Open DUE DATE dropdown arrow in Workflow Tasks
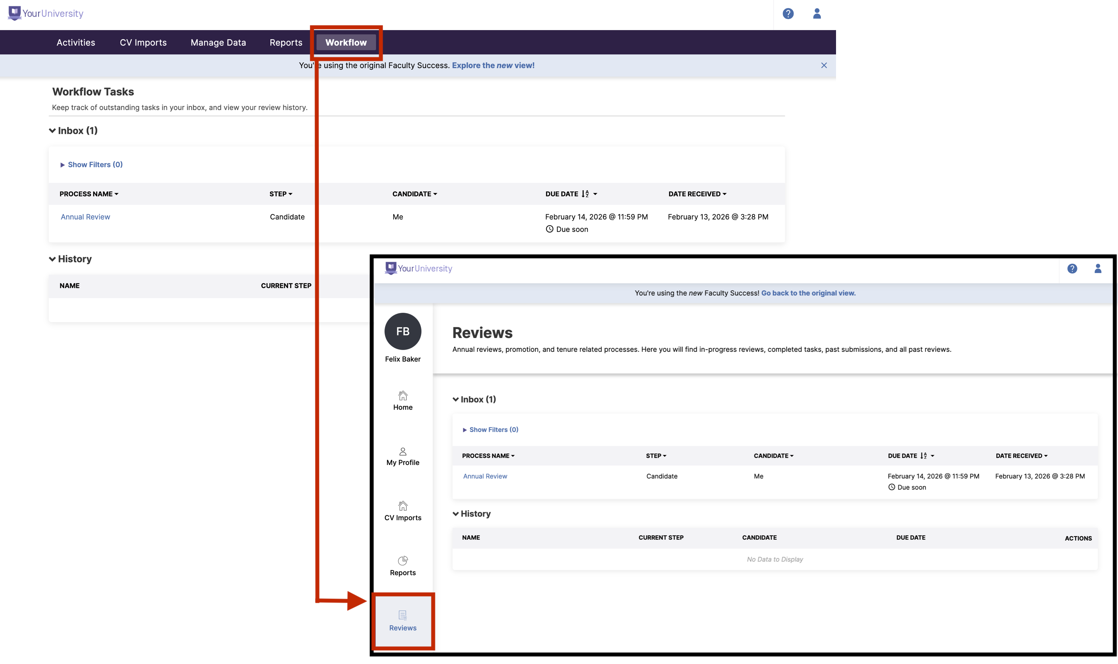1118x664 pixels. coord(595,194)
